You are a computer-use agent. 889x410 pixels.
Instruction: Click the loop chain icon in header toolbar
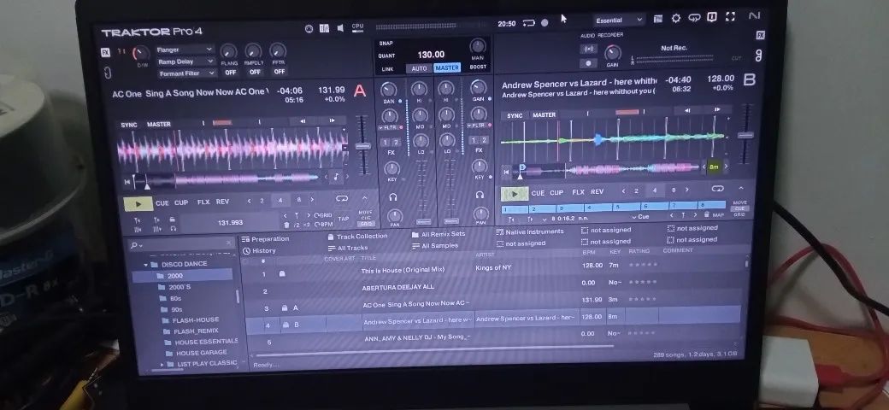tap(694, 18)
